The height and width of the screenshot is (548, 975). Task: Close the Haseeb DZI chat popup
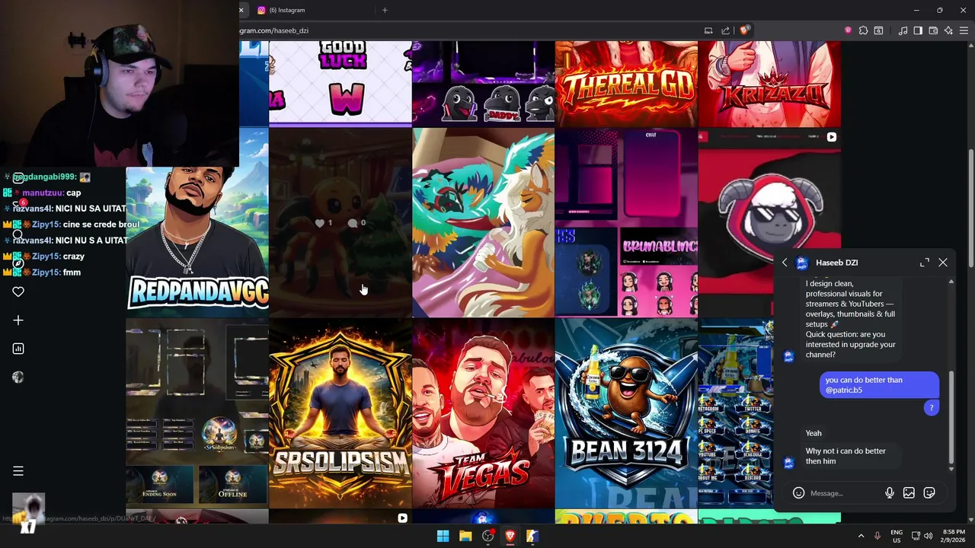point(943,263)
